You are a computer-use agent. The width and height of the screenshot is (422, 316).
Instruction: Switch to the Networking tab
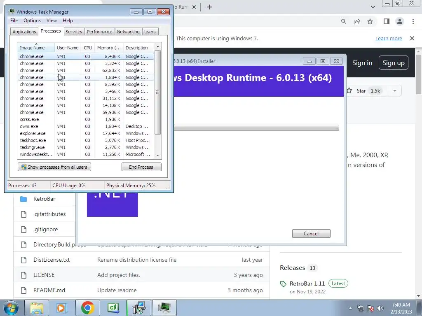click(129, 32)
